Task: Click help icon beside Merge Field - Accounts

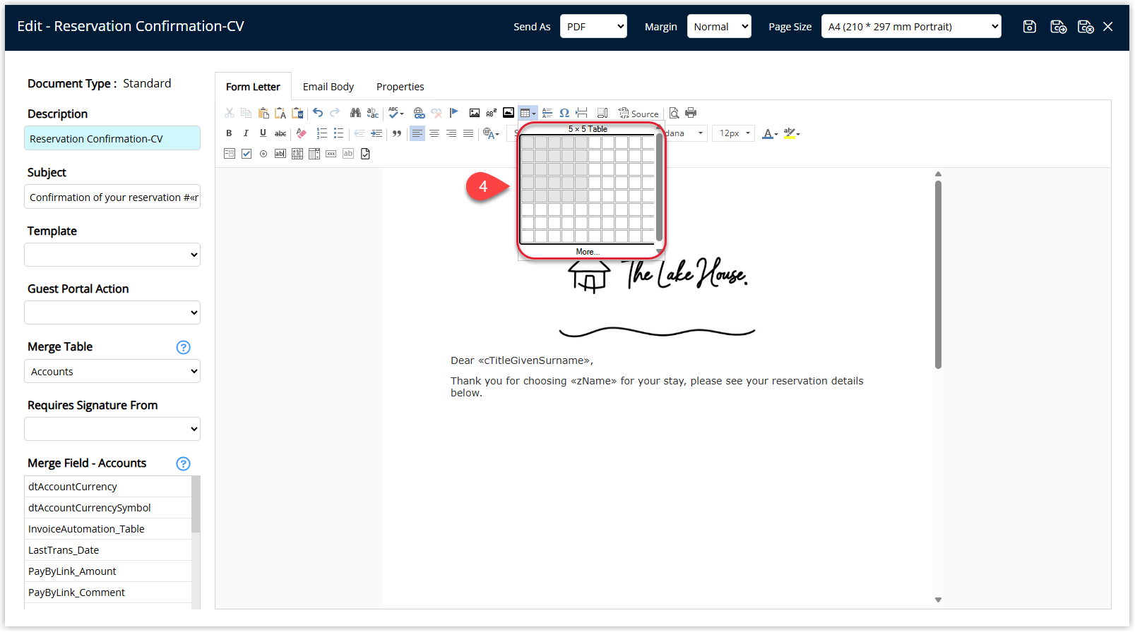Action: tap(183, 463)
